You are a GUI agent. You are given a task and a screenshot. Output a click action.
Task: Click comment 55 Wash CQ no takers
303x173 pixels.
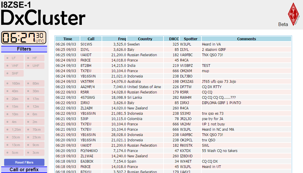click(x=219, y=151)
